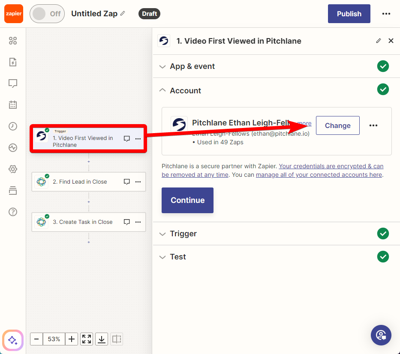The height and width of the screenshot is (354, 400).
Task: Add step between steps 2 and 3
Action: point(89,202)
